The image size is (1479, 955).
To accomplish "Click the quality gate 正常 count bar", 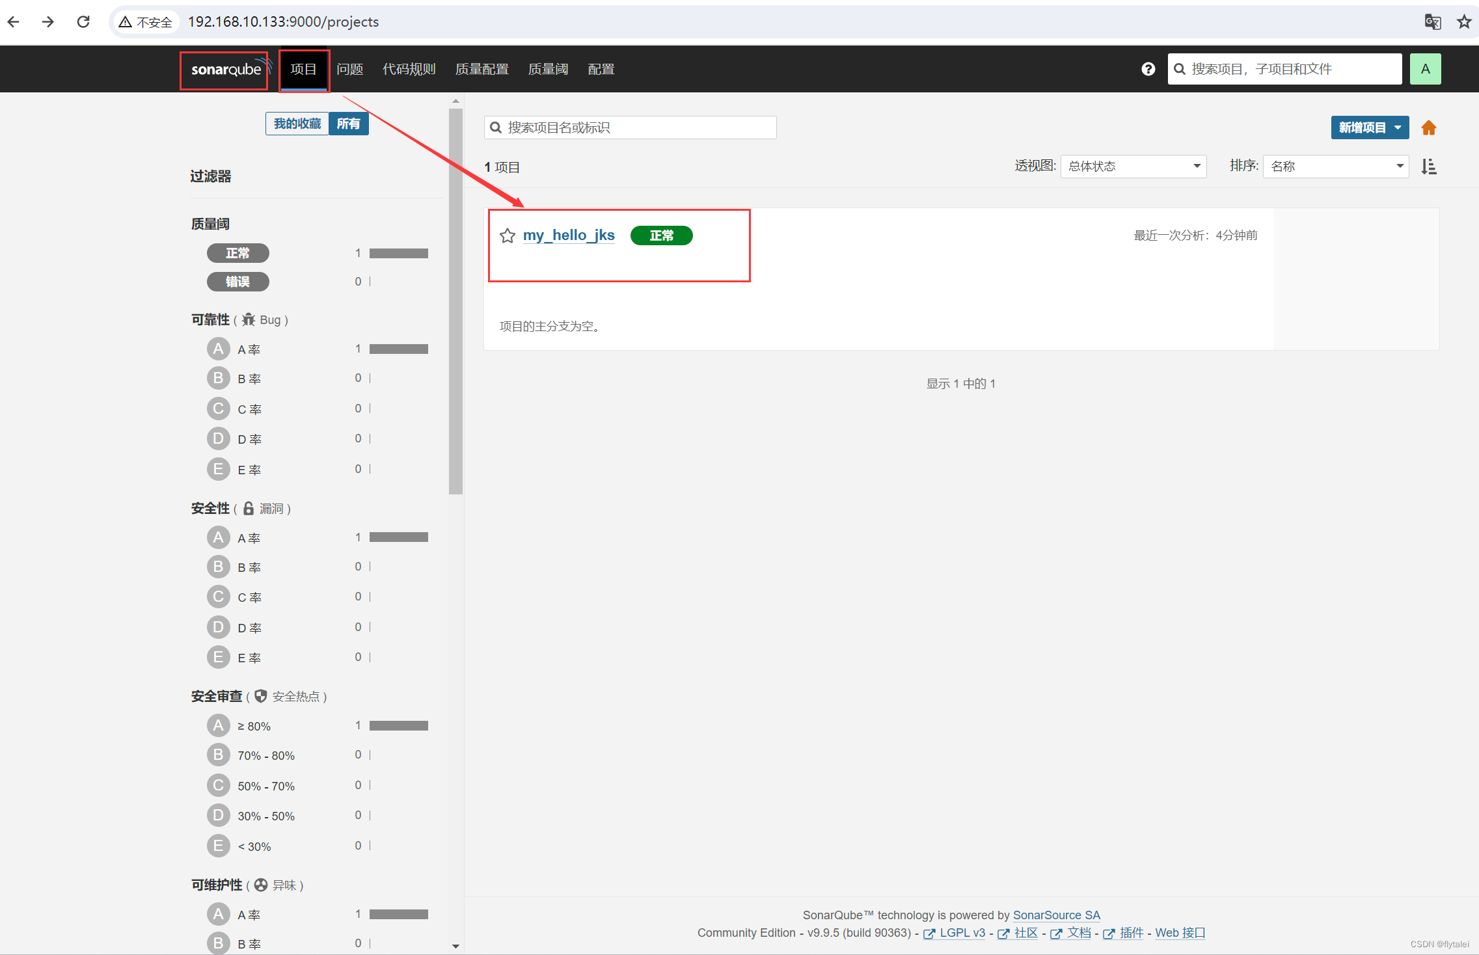I will click(x=399, y=254).
